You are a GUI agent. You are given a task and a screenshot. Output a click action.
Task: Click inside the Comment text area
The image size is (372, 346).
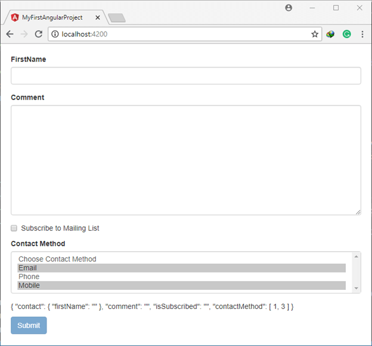coord(186,160)
